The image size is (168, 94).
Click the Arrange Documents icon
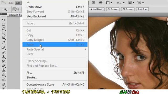coord(130,3)
